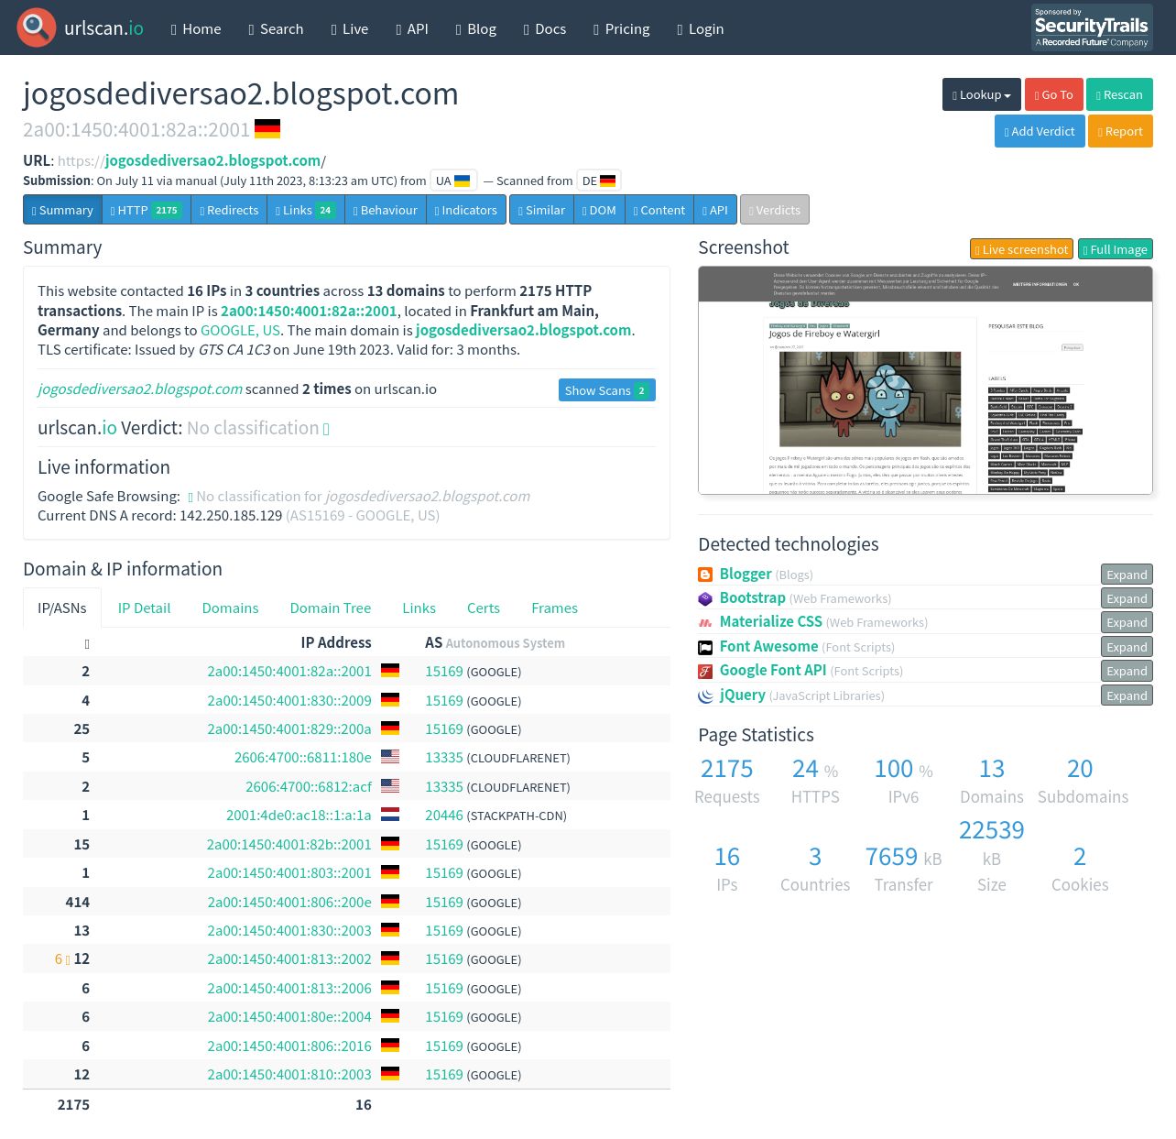Image resolution: width=1176 pixels, height=1139 pixels.
Task: Open the Live nav item
Action: pyautogui.click(x=350, y=28)
